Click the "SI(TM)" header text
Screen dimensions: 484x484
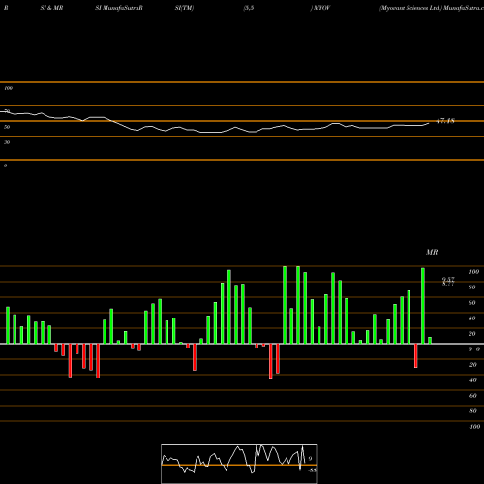(x=184, y=8)
